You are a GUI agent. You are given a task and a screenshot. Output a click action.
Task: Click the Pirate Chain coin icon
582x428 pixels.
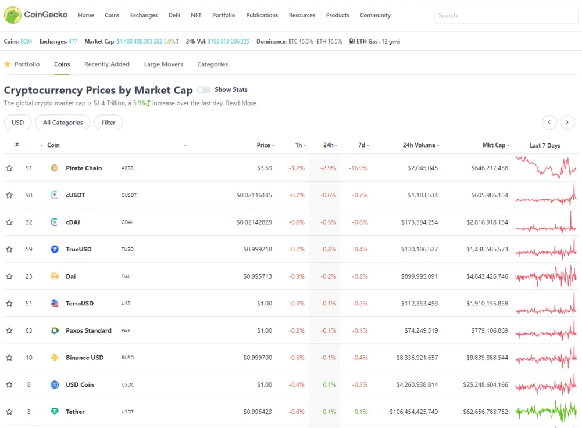point(55,168)
